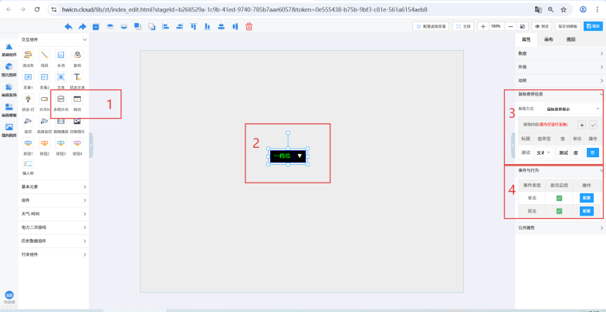Delete selection with the red trash icon
Image resolution: width=606 pixels, height=312 pixels.
tap(249, 26)
